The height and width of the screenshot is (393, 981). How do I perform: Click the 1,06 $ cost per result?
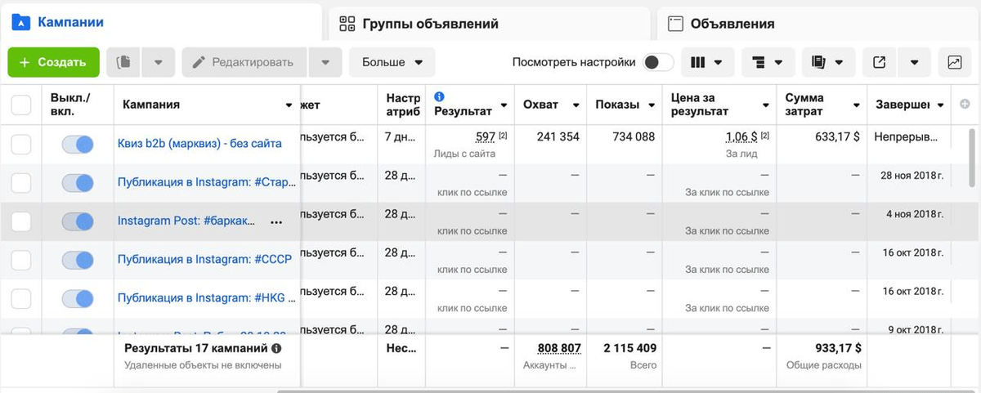click(741, 137)
